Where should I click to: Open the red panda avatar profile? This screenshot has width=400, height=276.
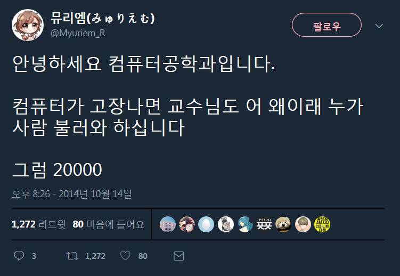click(283, 224)
